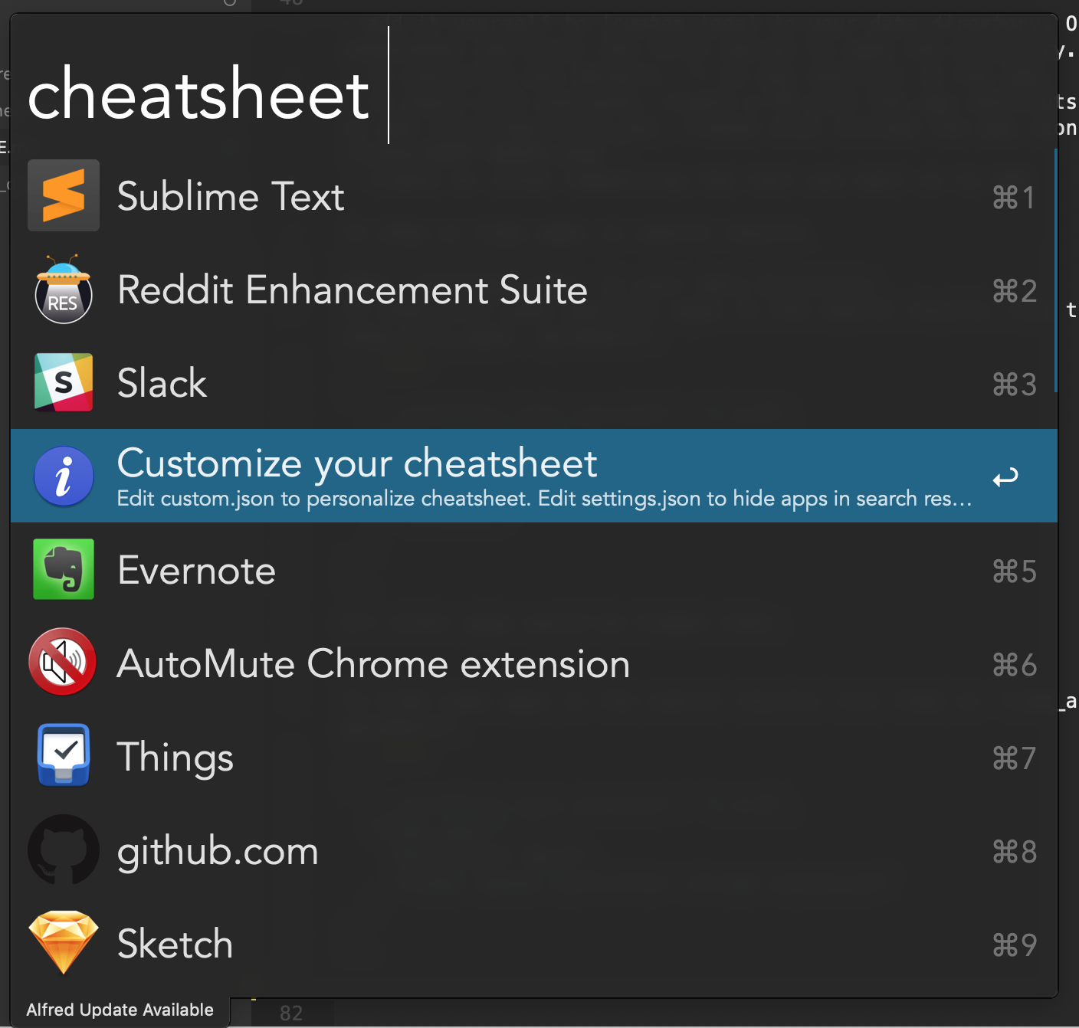Click the AutoMute muted speaker icon

point(63,662)
